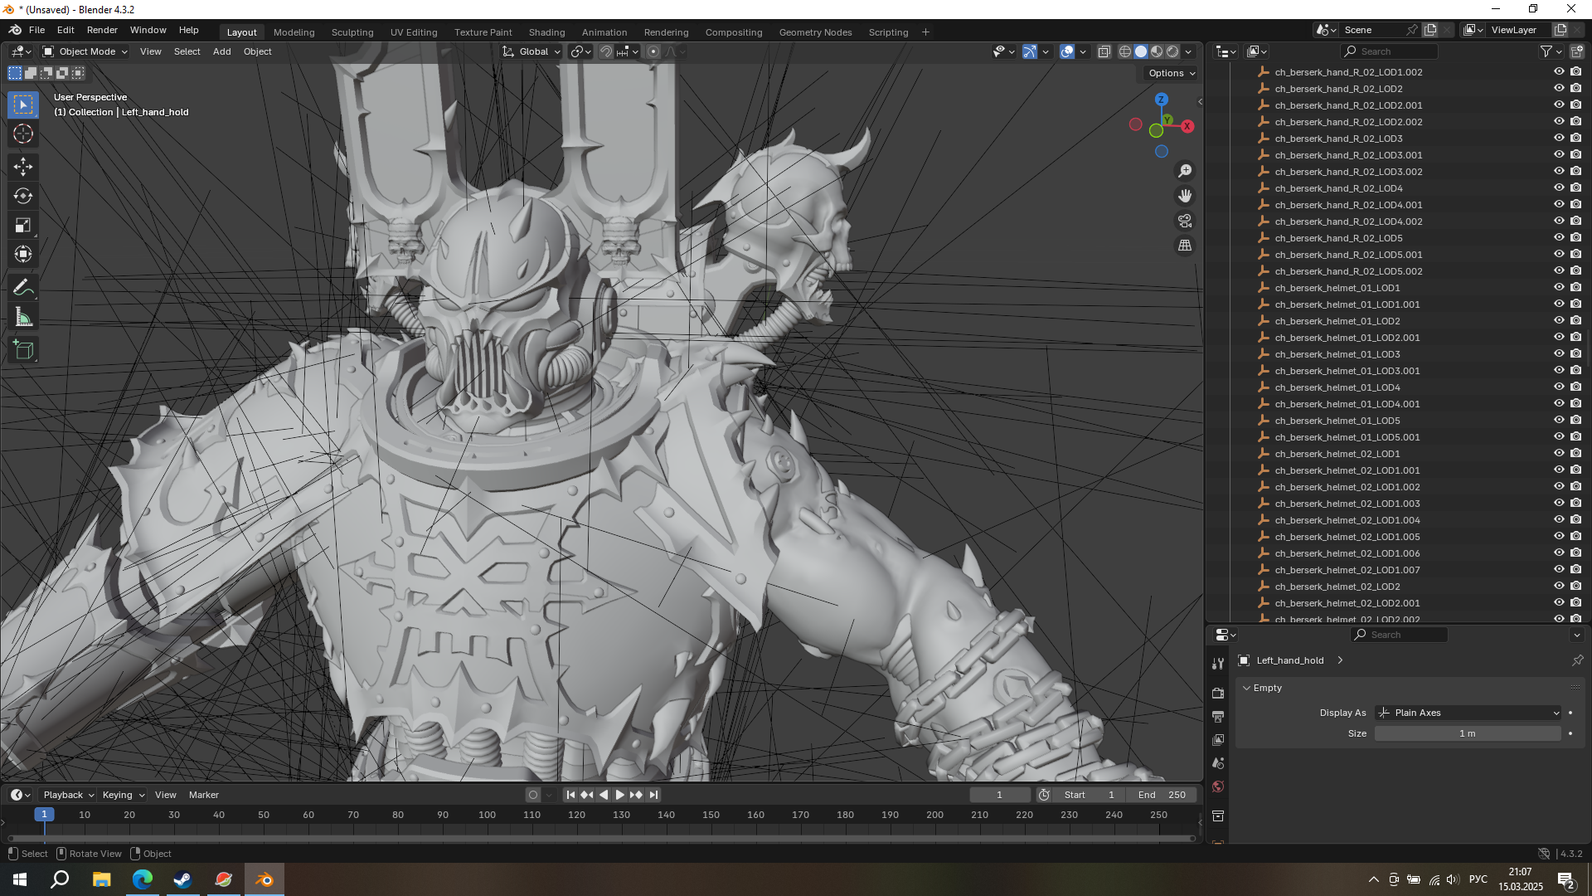This screenshot has height=896, width=1592.
Task: Click the Blender logo menu
Action: [15, 30]
